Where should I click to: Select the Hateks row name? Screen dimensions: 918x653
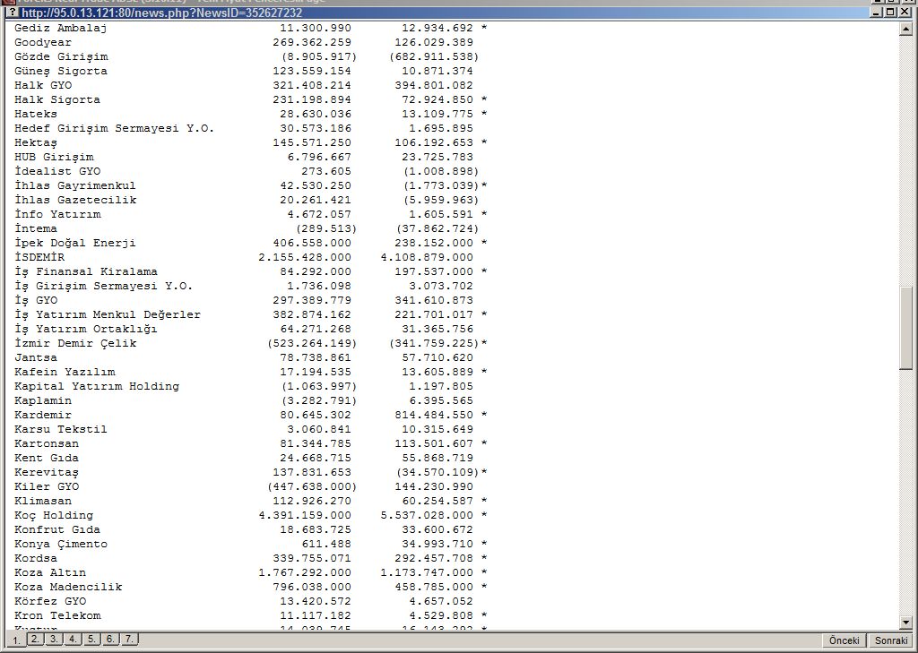36,114
